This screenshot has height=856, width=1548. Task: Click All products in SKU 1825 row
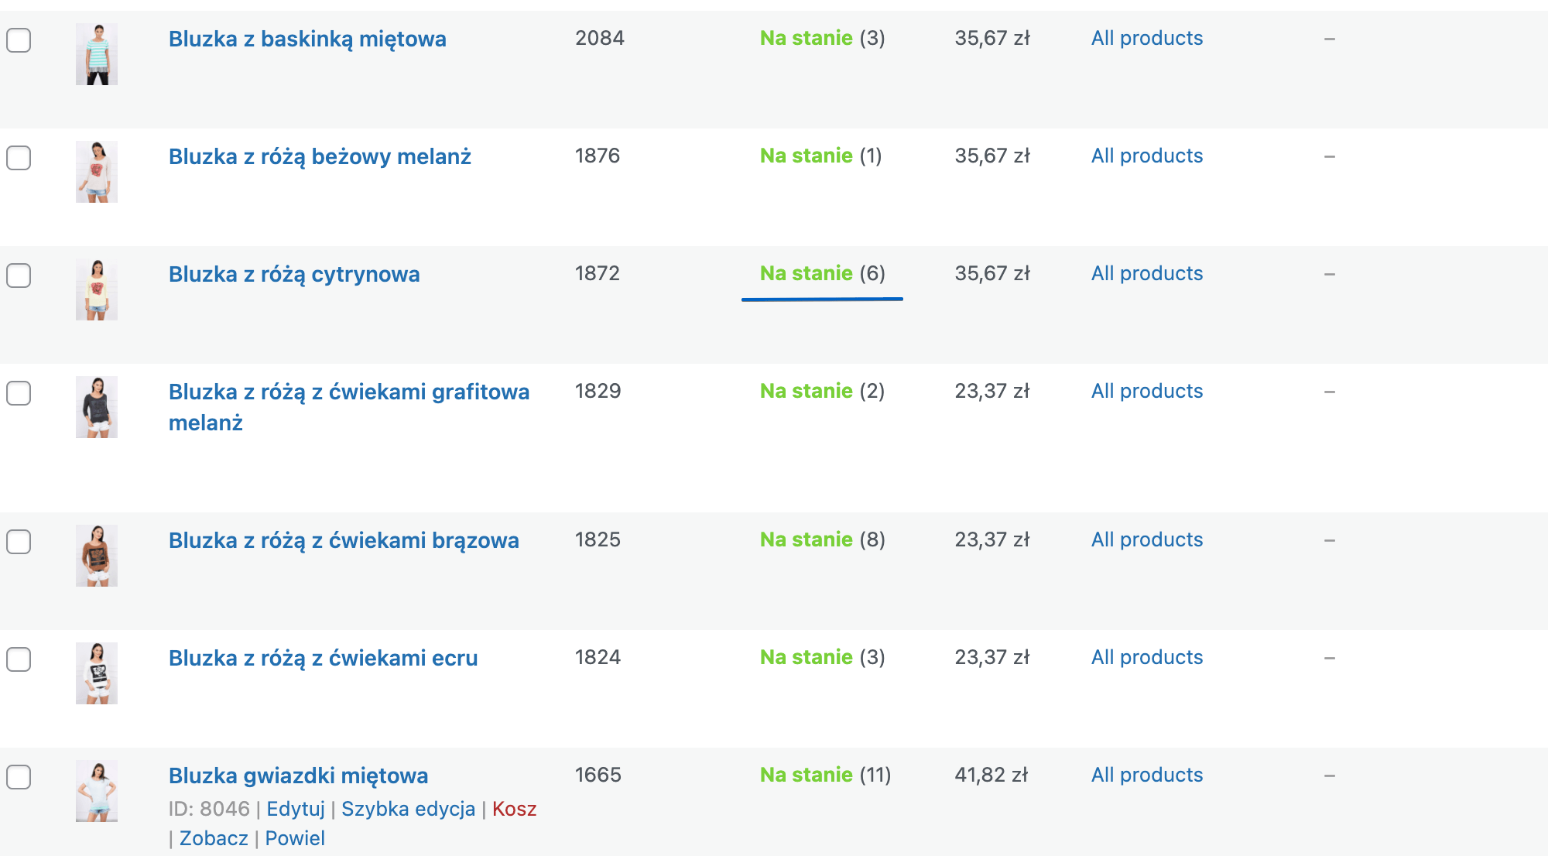pyautogui.click(x=1147, y=539)
